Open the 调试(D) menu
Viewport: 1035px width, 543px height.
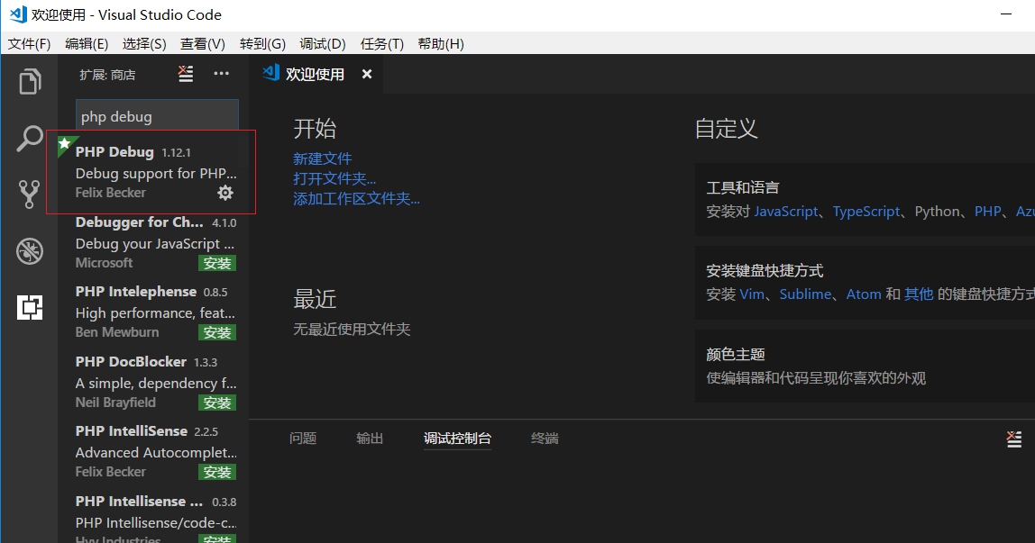point(323,43)
